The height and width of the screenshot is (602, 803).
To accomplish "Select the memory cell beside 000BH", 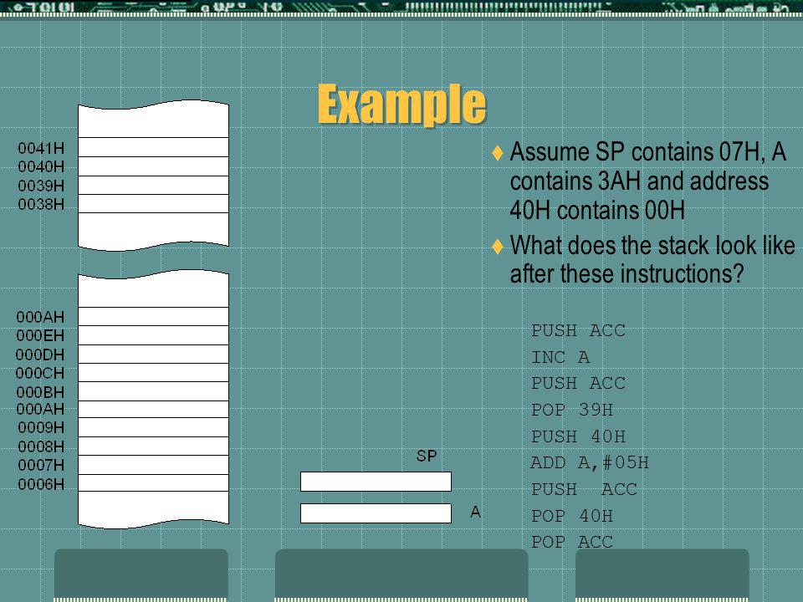I will coord(153,391).
